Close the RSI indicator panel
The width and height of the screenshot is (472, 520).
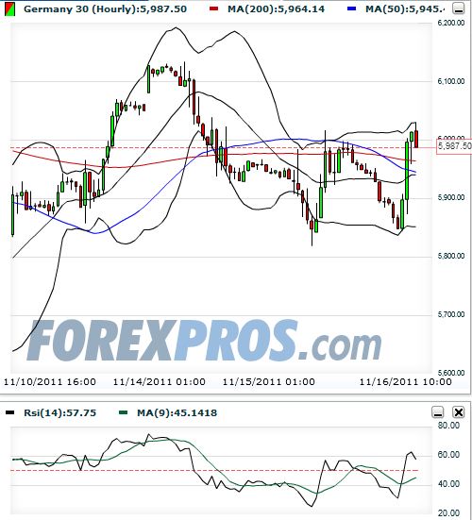pyautogui.click(x=459, y=412)
